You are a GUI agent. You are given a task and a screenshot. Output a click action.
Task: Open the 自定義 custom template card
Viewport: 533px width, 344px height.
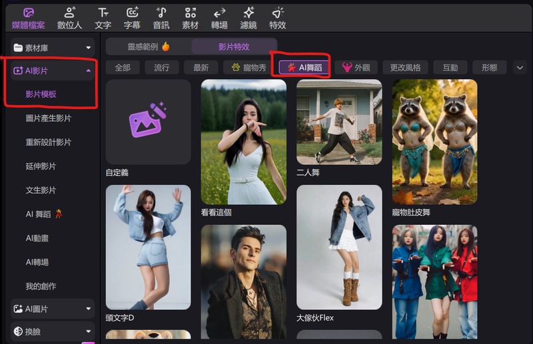[148, 122]
